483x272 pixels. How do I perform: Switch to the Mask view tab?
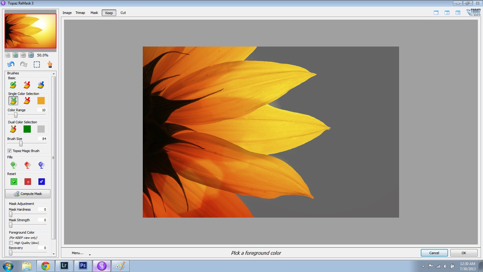pyautogui.click(x=94, y=13)
